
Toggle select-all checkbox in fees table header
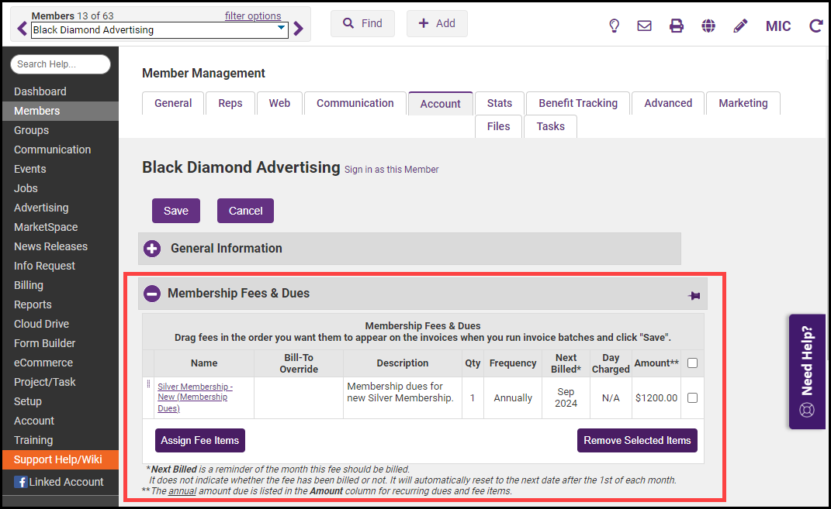tap(692, 363)
